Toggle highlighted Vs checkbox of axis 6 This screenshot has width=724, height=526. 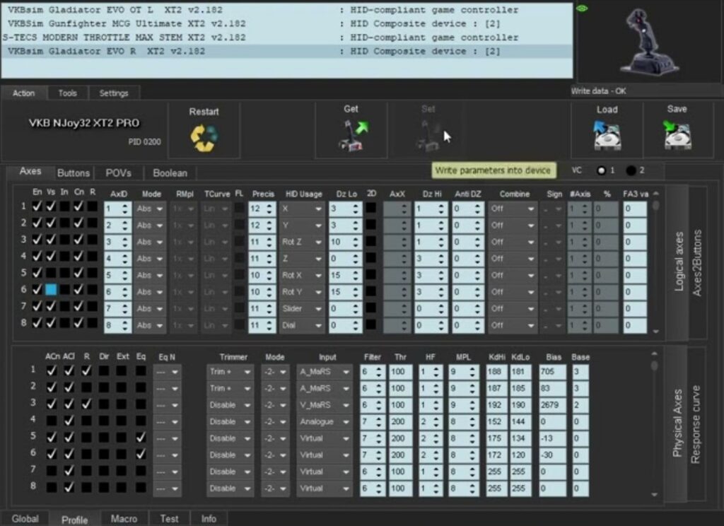click(51, 290)
